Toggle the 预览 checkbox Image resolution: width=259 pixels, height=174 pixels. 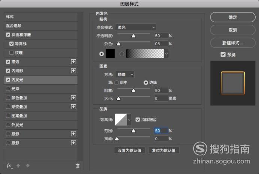(223, 54)
